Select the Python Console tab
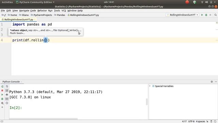 pyautogui.click(x=11, y=82)
